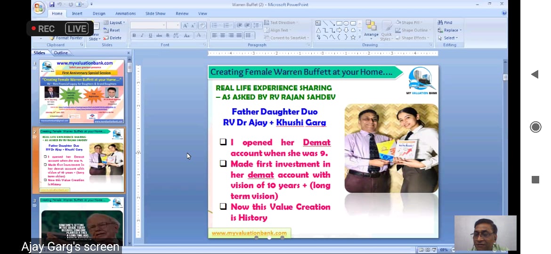
Task: Align text left
Action: coord(214,35)
